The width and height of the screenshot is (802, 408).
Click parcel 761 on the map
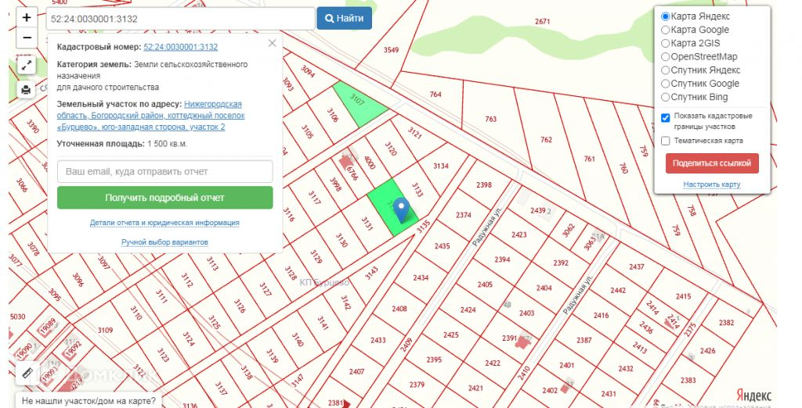(x=590, y=159)
